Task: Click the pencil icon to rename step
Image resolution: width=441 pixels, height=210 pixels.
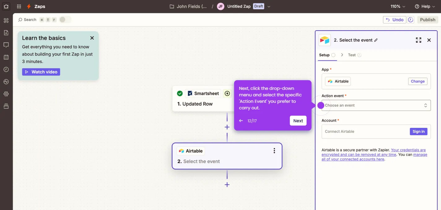Action: pos(376,40)
